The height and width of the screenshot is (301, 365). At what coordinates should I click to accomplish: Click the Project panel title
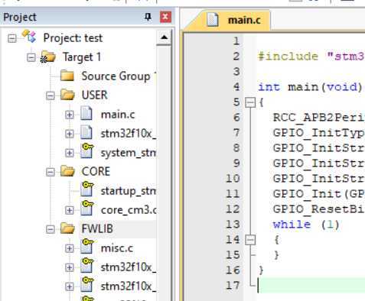click(x=20, y=18)
